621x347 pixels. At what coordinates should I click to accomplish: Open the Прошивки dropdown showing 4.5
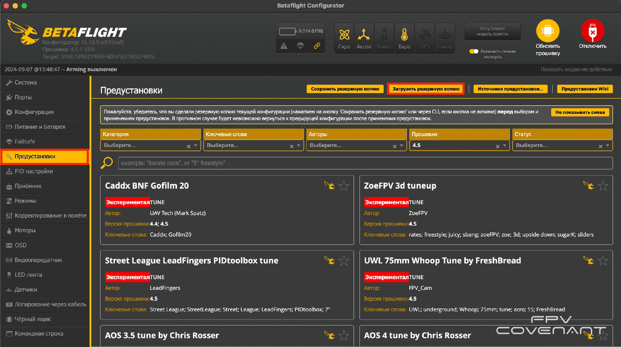459,146
